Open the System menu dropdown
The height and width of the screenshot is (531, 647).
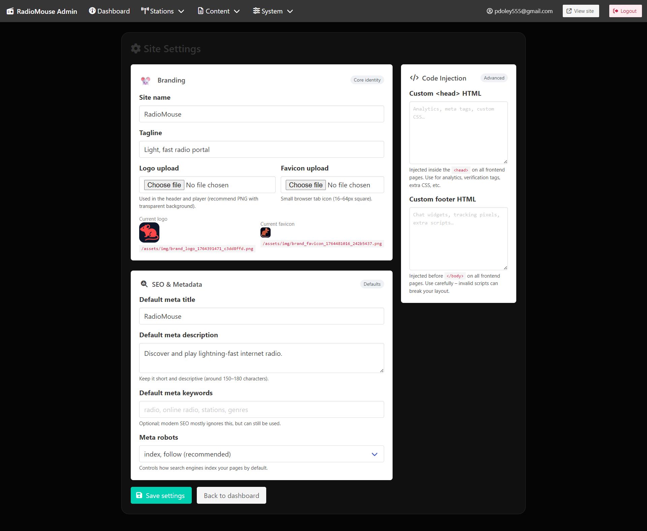pyautogui.click(x=273, y=11)
